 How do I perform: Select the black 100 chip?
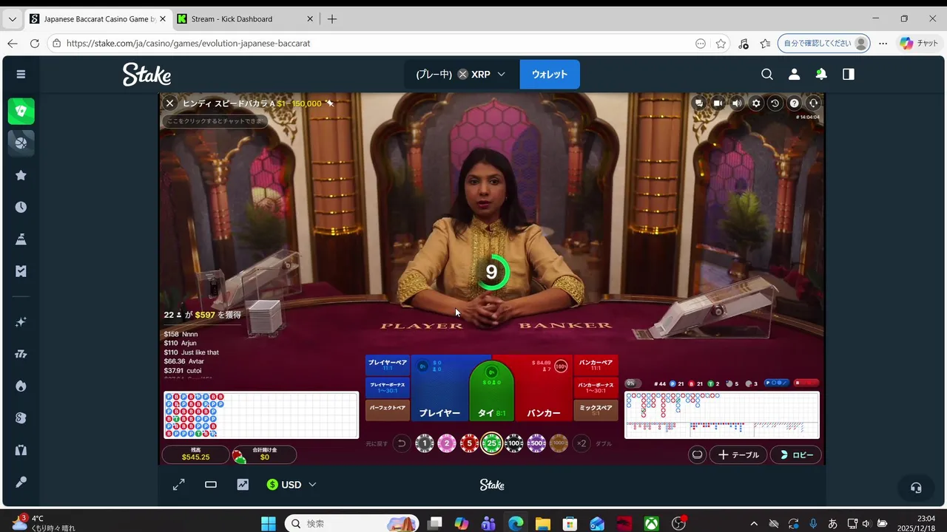tap(514, 443)
